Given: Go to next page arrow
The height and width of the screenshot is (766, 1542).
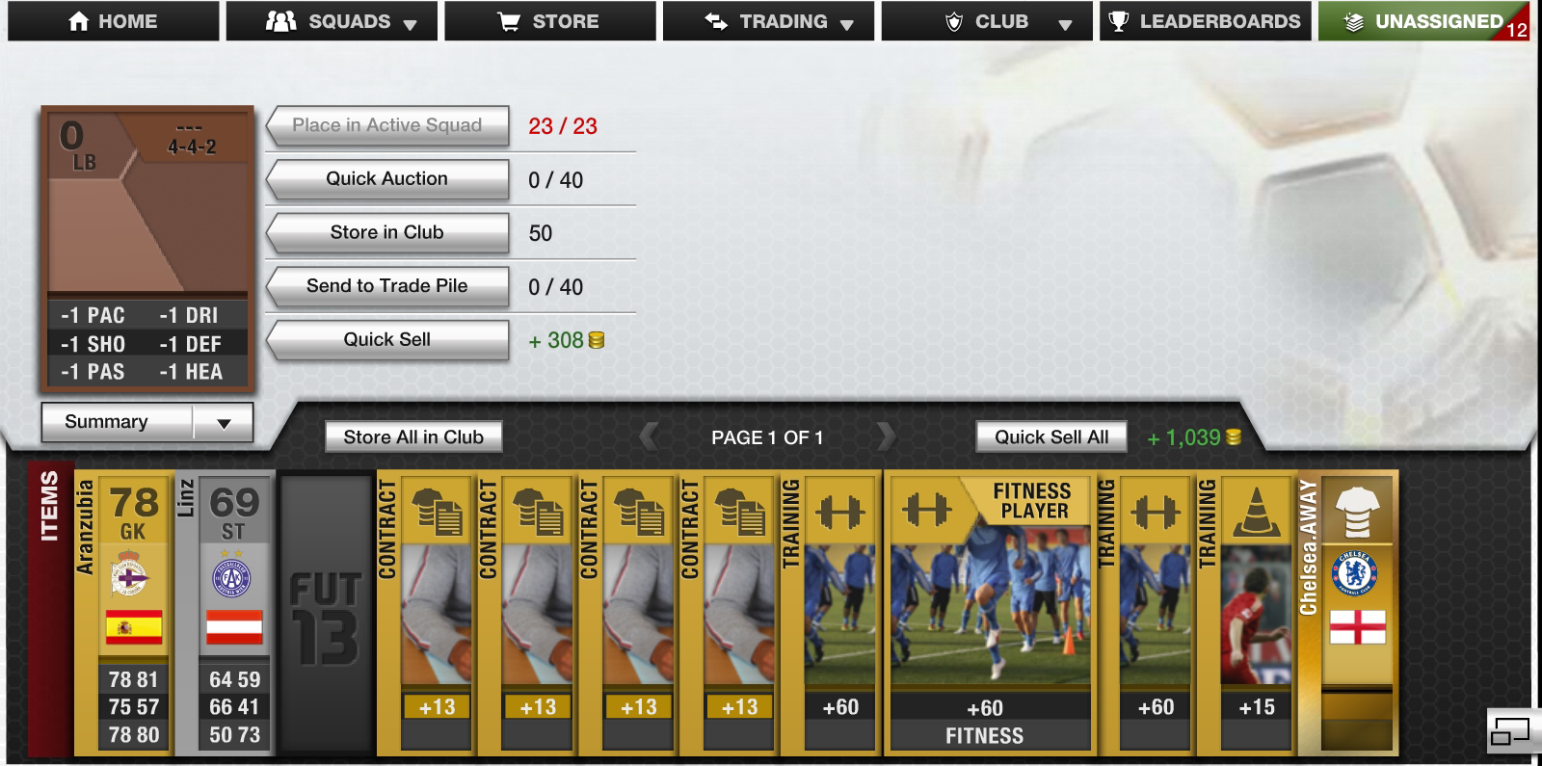Looking at the screenshot, I should click(x=886, y=436).
